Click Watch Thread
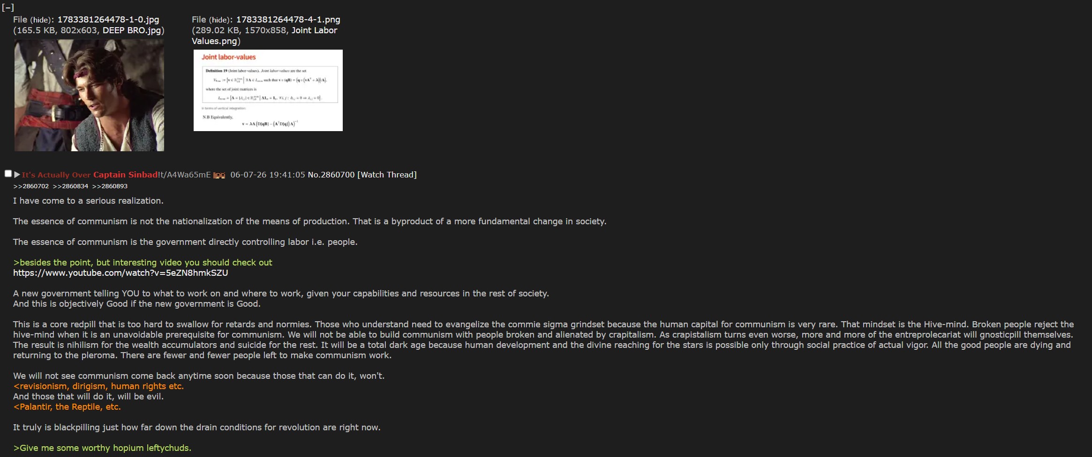The height and width of the screenshot is (457, 1092). tap(387, 175)
